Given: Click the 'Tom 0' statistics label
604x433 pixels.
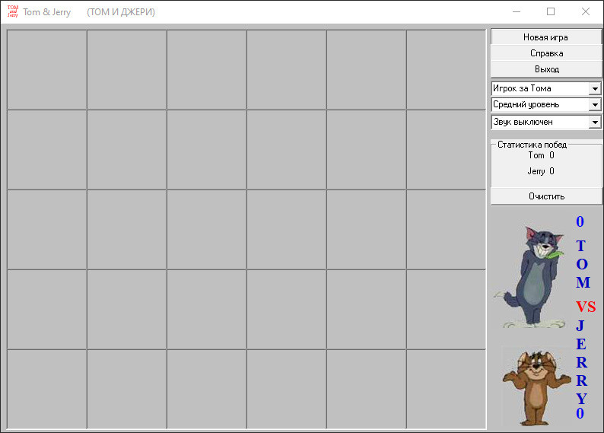Looking at the screenshot, I should point(541,155).
